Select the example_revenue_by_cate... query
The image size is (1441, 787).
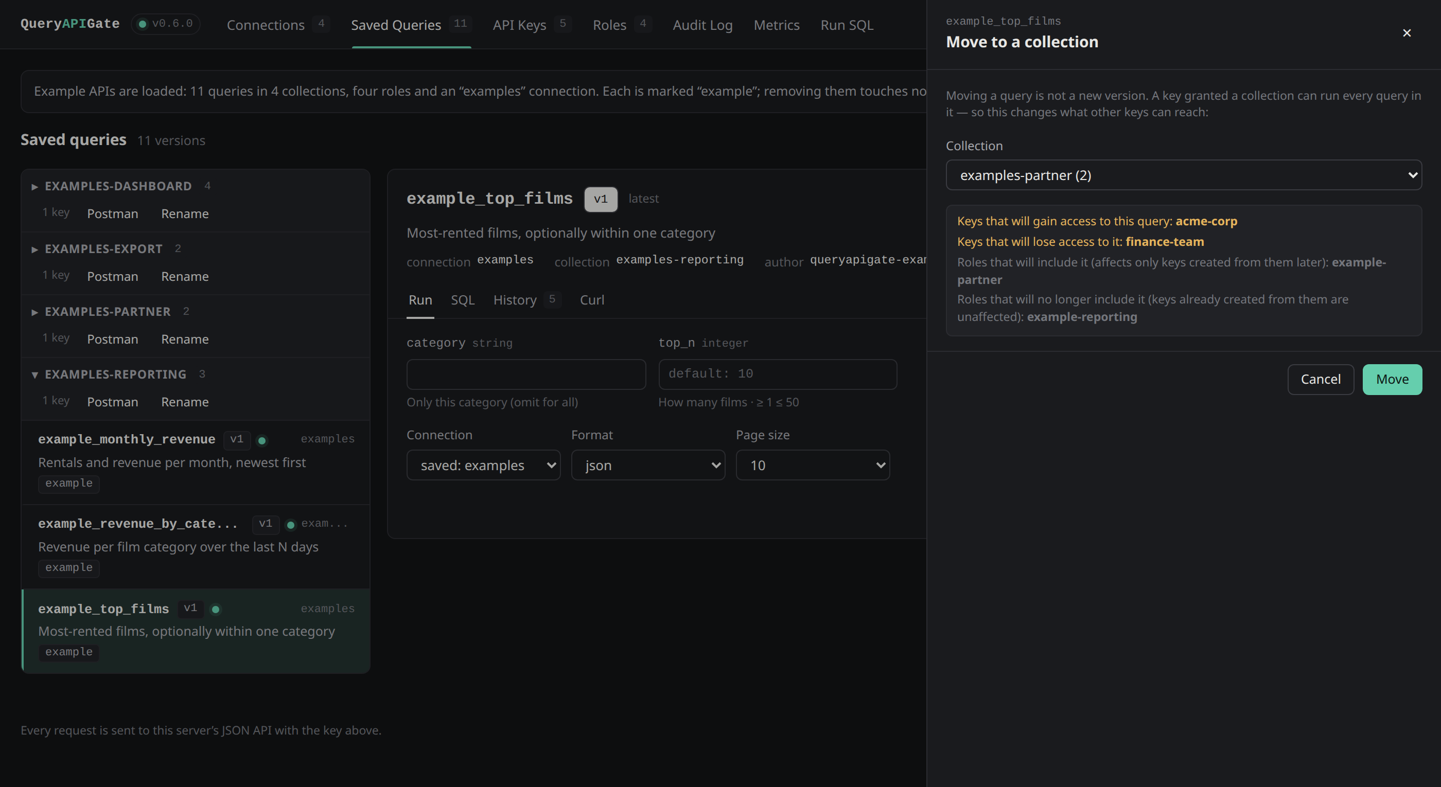coord(196,546)
